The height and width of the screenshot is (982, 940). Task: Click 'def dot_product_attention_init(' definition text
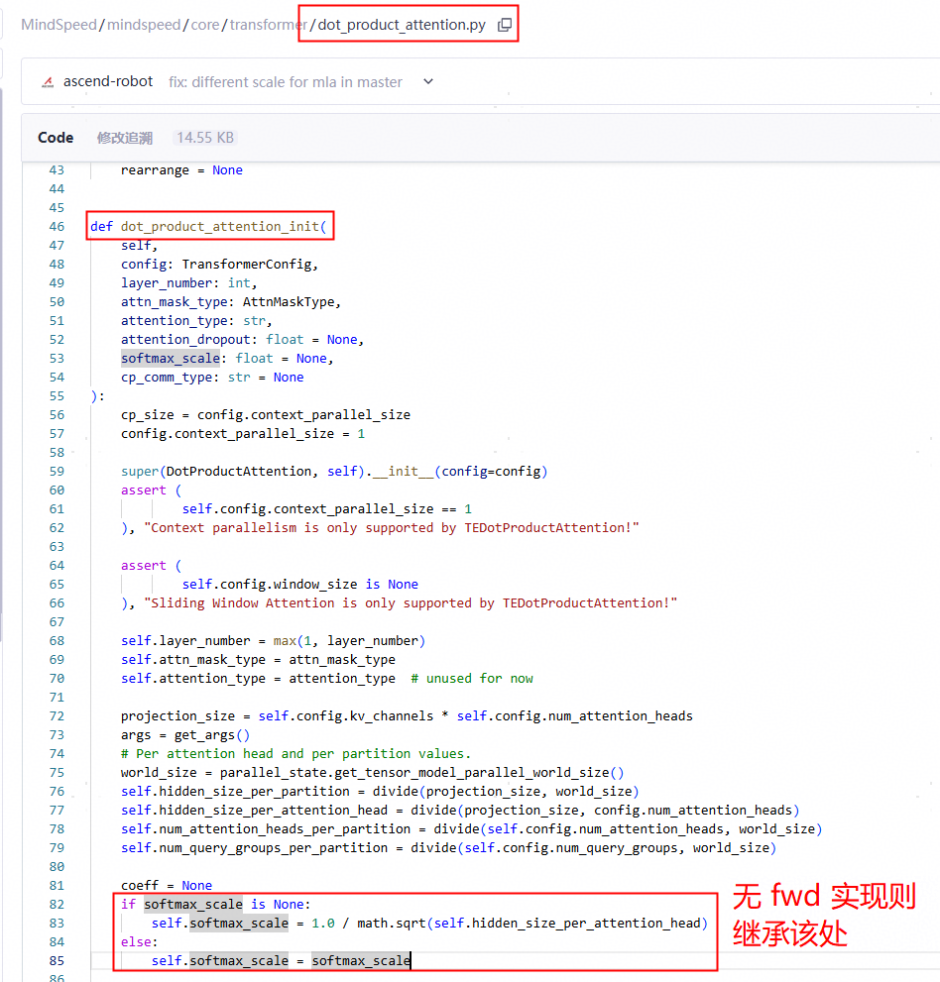[x=208, y=226]
